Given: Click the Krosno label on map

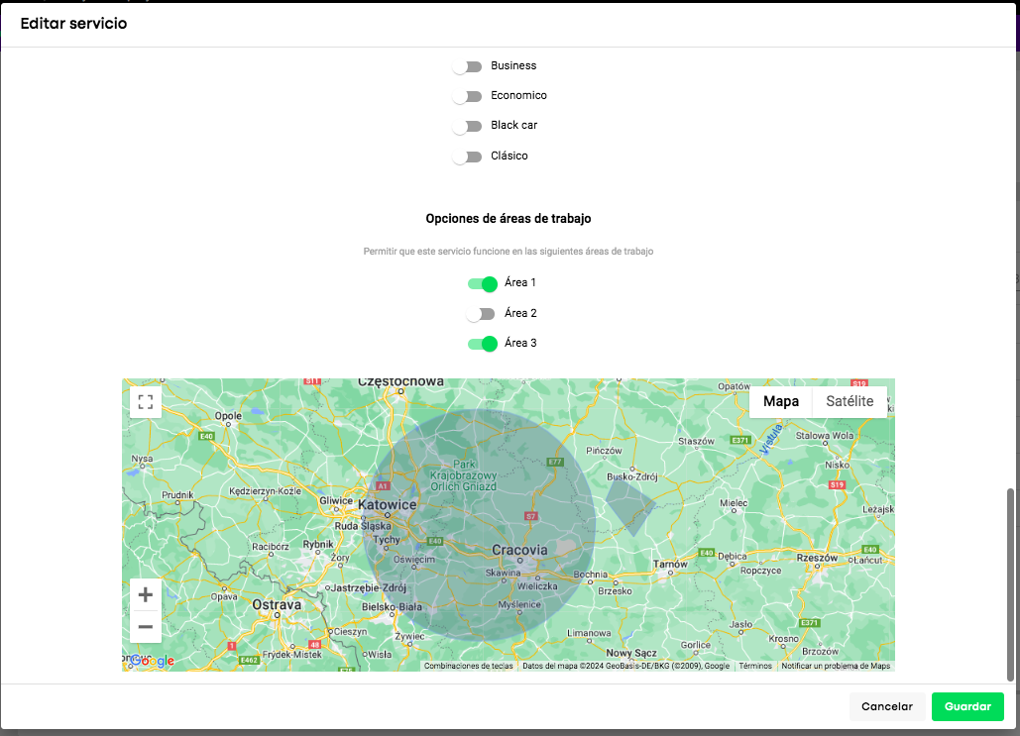Looking at the screenshot, I should pyautogui.click(x=783, y=639).
